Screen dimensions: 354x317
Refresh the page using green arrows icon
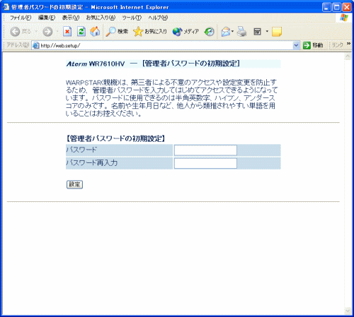(81, 32)
